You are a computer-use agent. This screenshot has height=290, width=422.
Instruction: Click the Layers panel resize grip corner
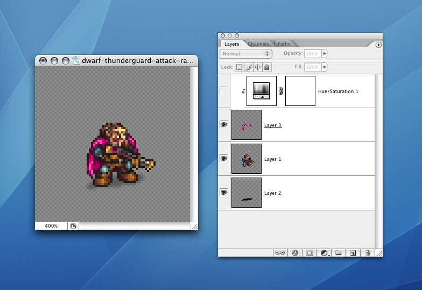pos(379,253)
